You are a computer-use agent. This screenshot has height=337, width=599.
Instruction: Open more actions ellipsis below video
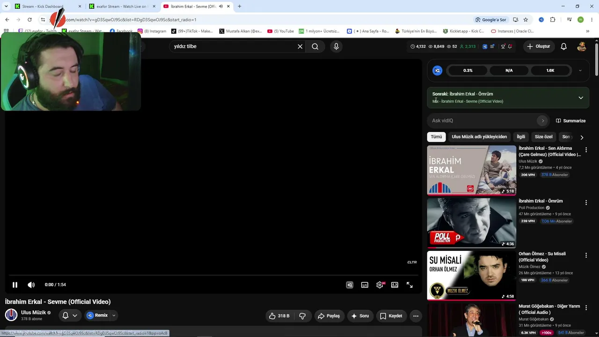416,316
